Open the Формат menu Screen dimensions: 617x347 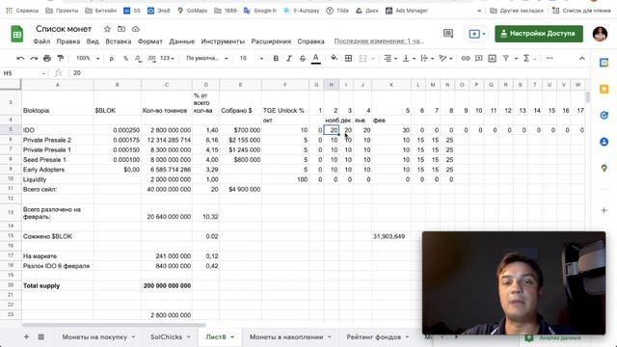pos(150,41)
